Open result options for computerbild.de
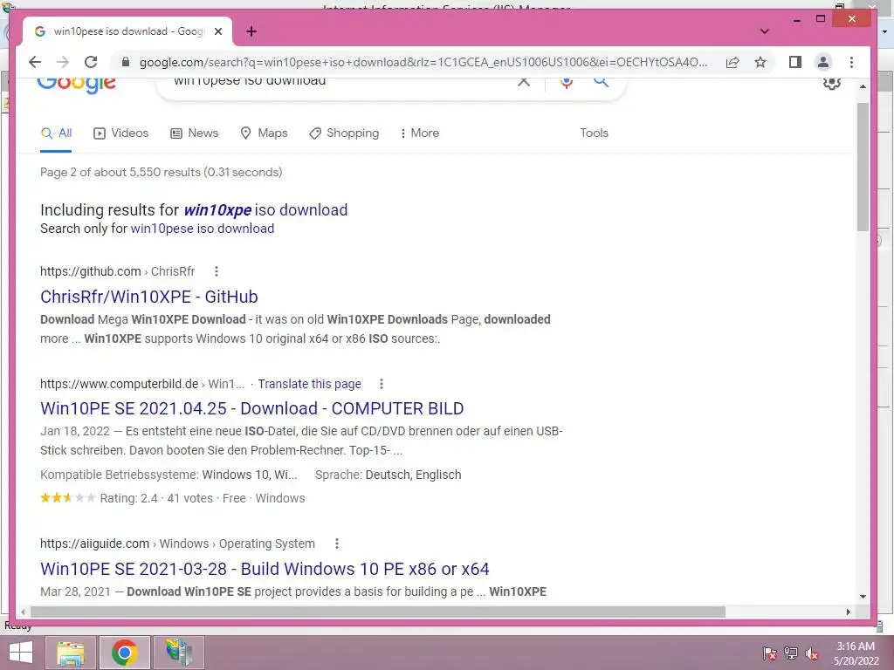The height and width of the screenshot is (670, 894). (x=382, y=384)
